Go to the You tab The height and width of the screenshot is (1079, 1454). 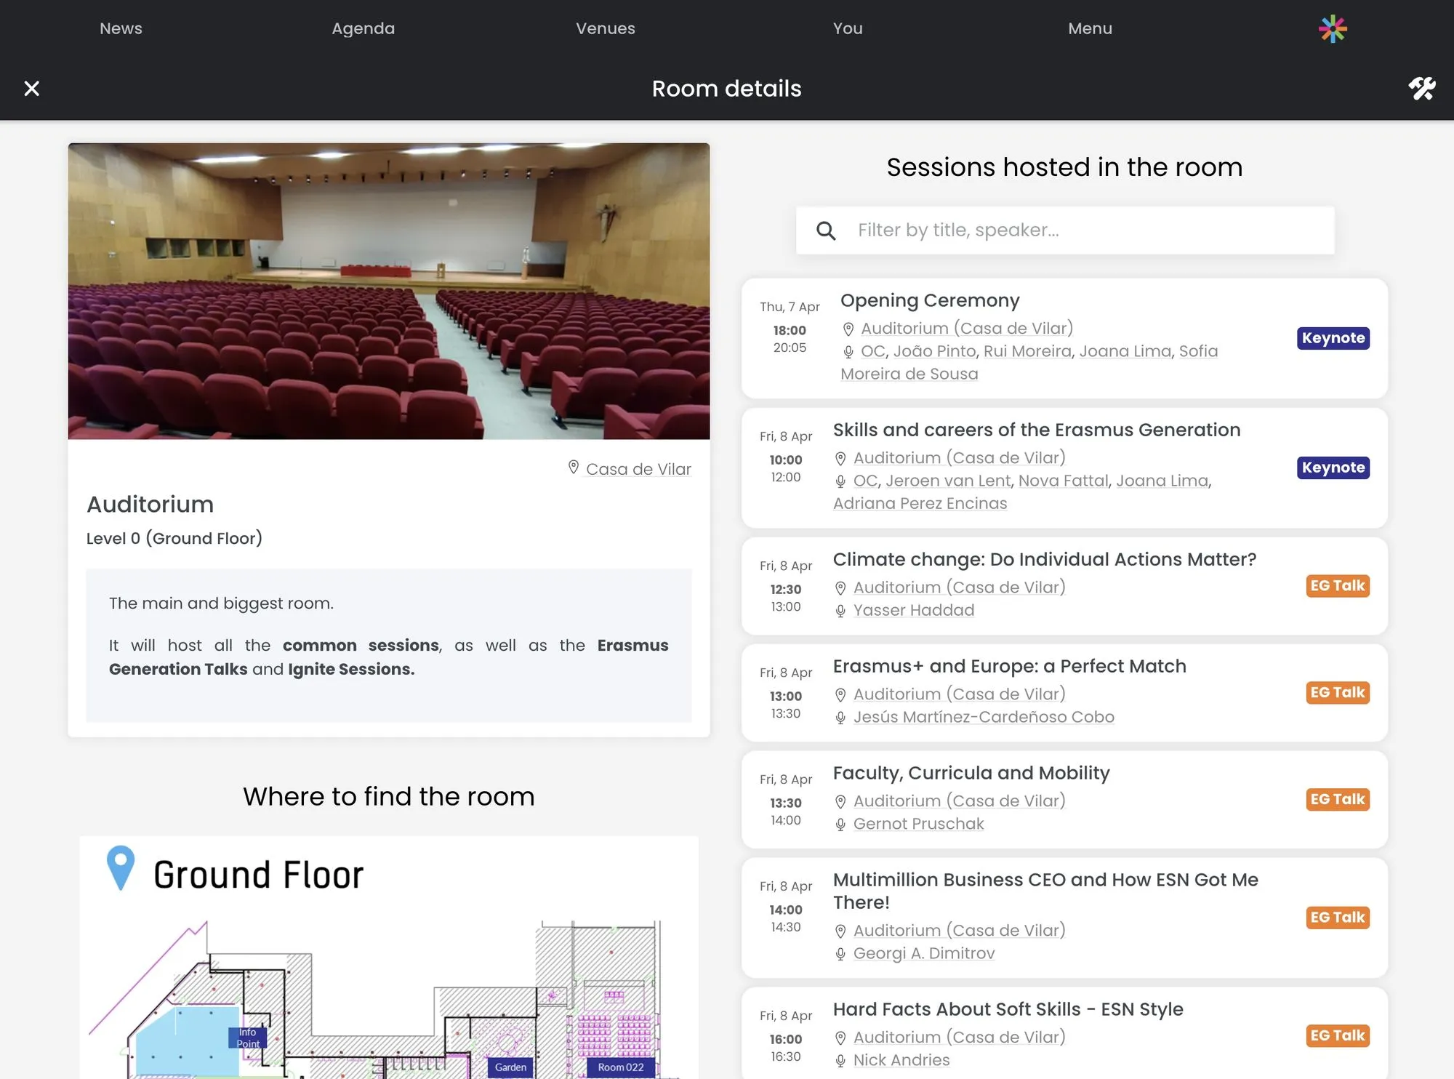[848, 29]
